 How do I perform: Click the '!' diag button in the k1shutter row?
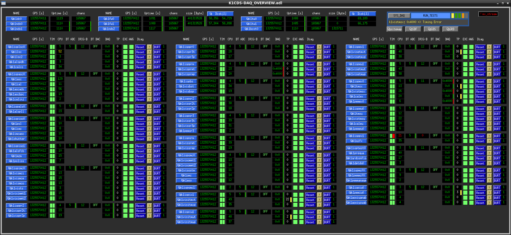(150, 139)
